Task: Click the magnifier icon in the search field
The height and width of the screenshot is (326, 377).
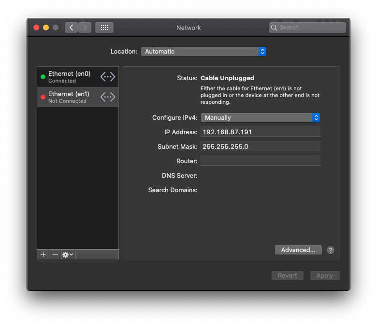Action: [274, 28]
